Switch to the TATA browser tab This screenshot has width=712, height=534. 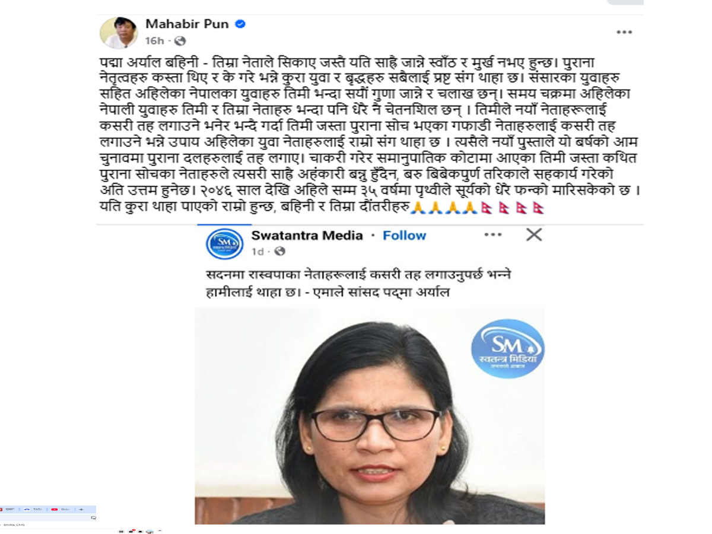coord(33,509)
